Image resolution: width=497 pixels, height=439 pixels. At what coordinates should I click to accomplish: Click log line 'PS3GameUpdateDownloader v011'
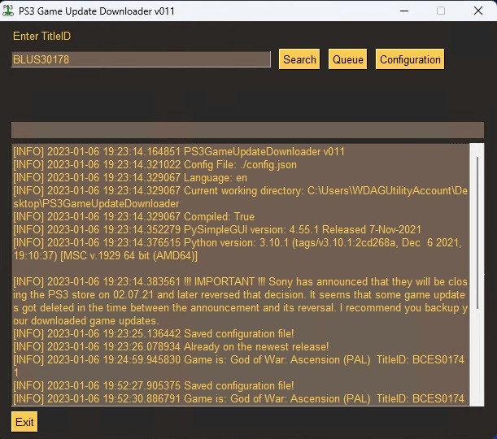tap(179, 151)
